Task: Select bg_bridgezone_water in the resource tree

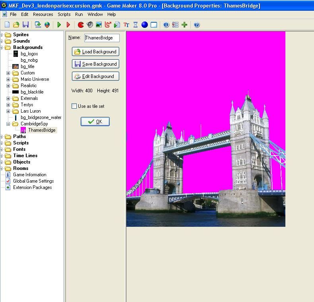Action: point(41,117)
